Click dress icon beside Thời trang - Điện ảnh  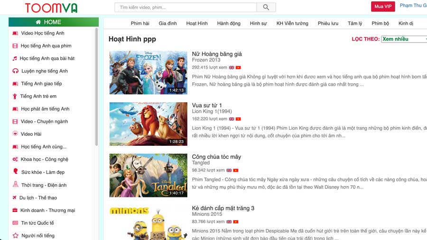16,184
